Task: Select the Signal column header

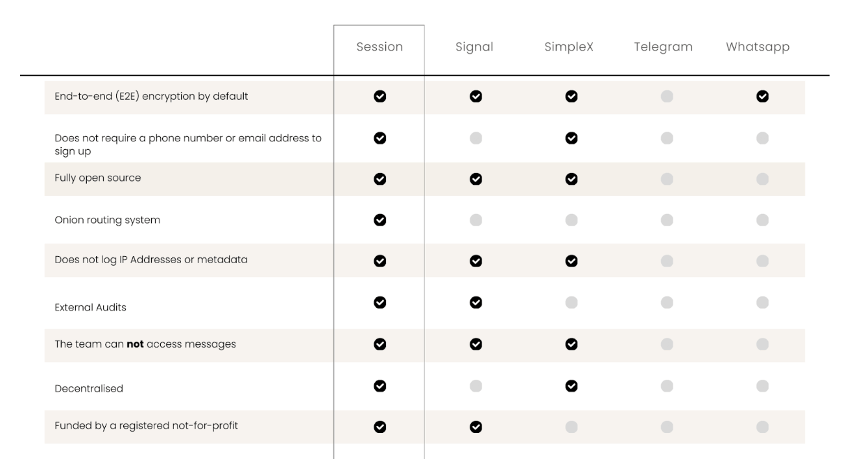Action: click(x=474, y=47)
